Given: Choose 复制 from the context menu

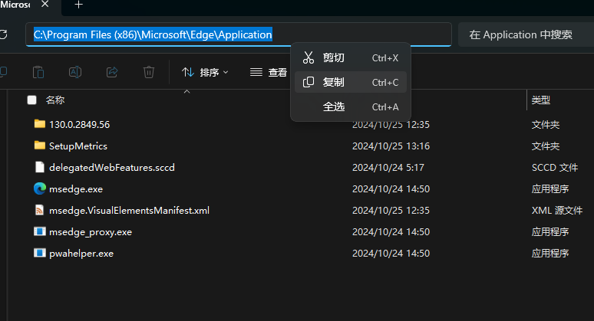Looking at the screenshot, I should click(x=334, y=82).
